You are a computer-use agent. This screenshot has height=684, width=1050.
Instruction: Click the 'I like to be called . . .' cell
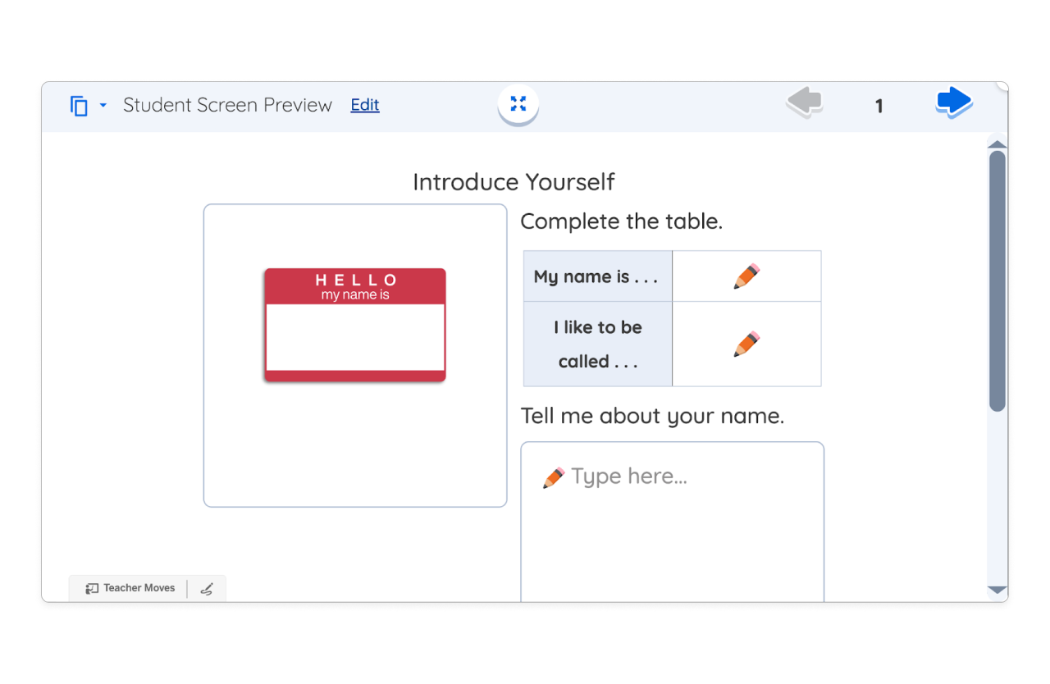click(597, 344)
